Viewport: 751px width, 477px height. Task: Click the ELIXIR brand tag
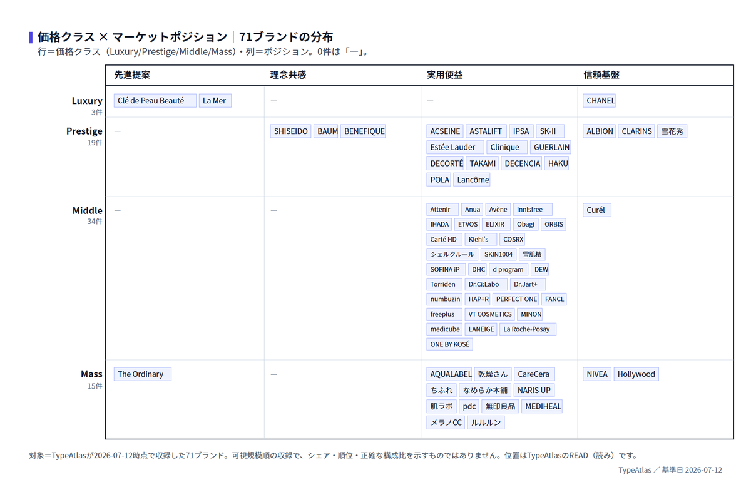click(497, 224)
